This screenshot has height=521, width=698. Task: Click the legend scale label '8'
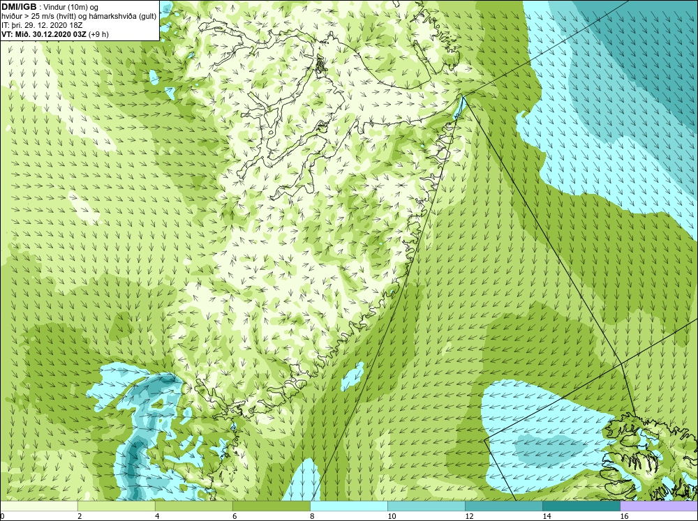pyautogui.click(x=312, y=516)
